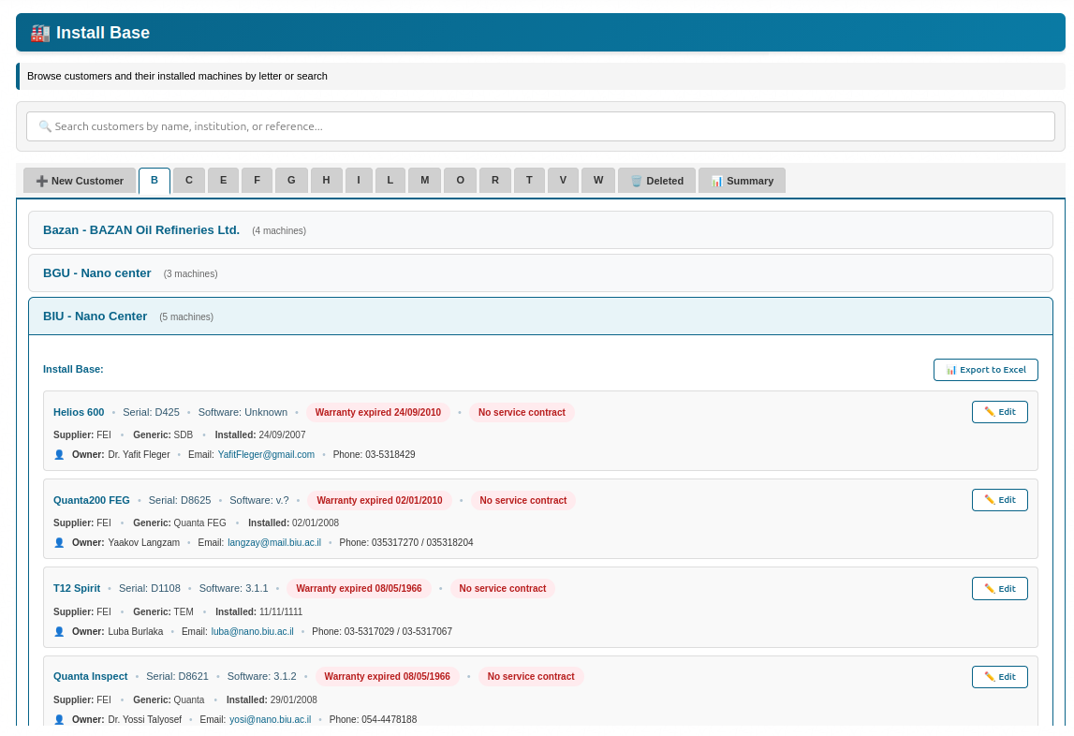Click the owner person icon for T12 Spirit

[59, 632]
